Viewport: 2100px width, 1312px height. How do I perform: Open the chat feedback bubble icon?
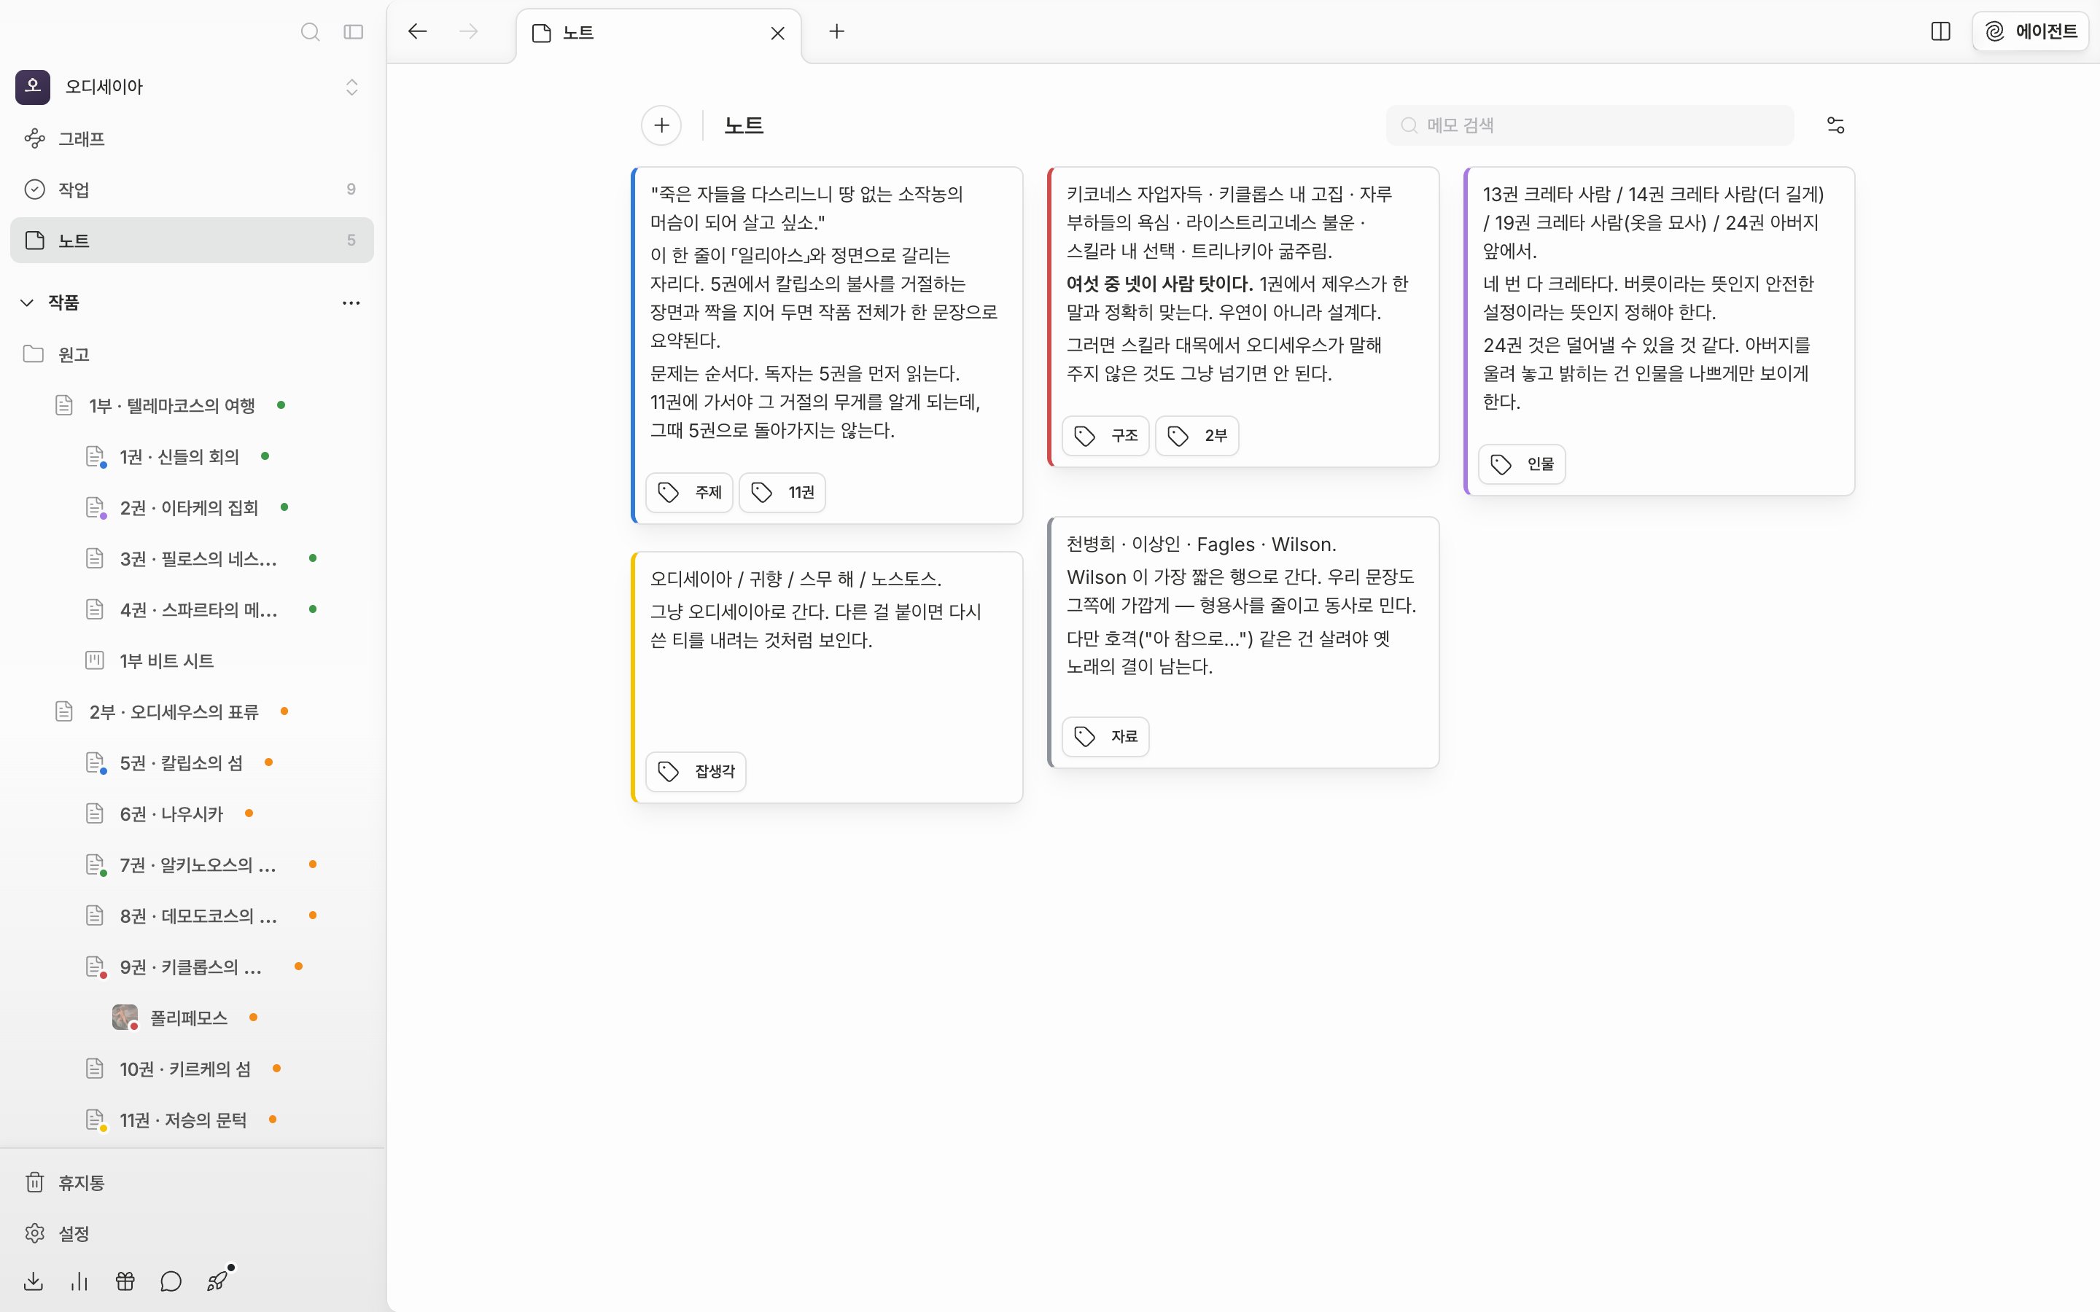point(171,1281)
